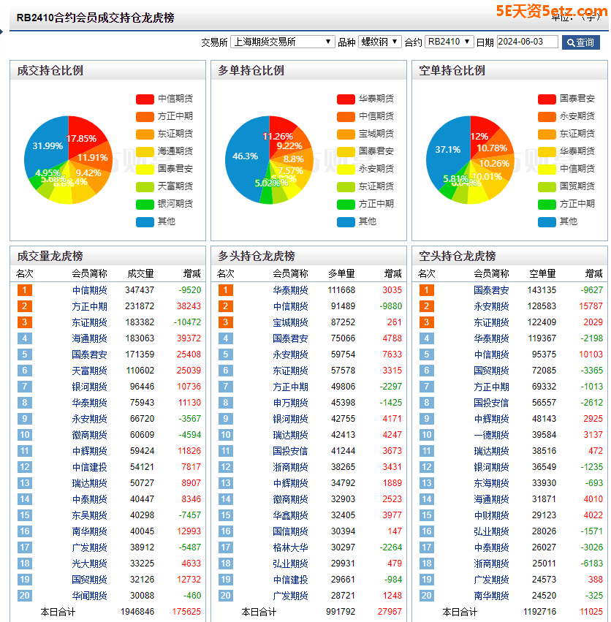Open 华鑫期货 link in 多头持仓龙虎榜
Screen dimensions: 611x622
[290, 516]
